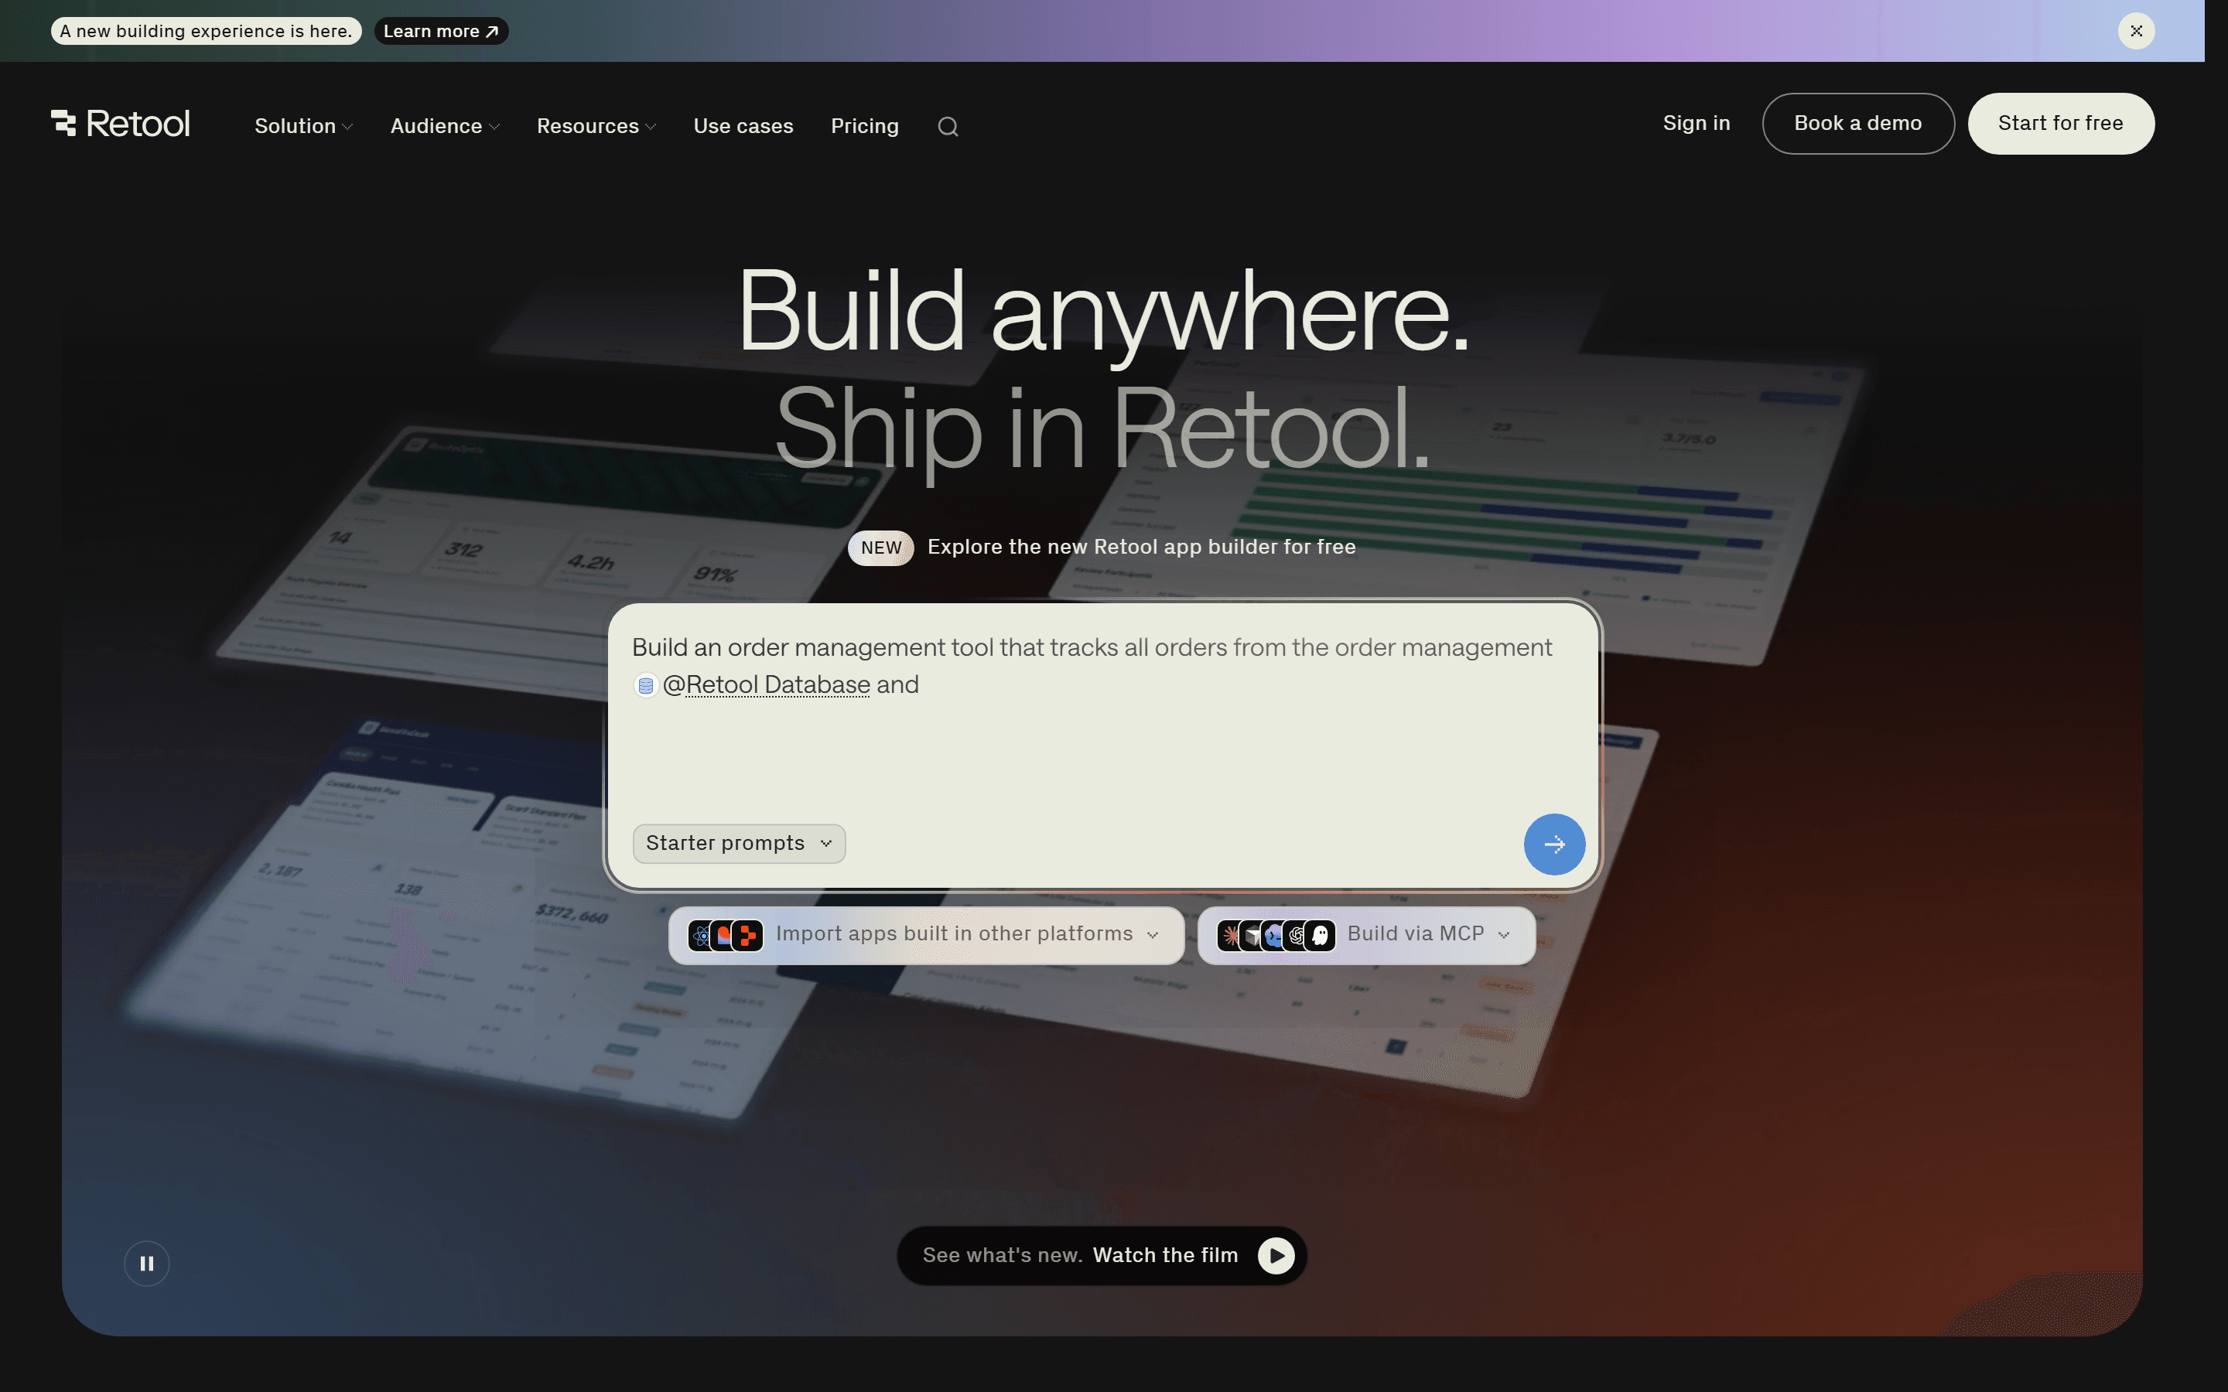Click the Watch the film text
This screenshot has width=2228, height=1392.
point(1164,1256)
